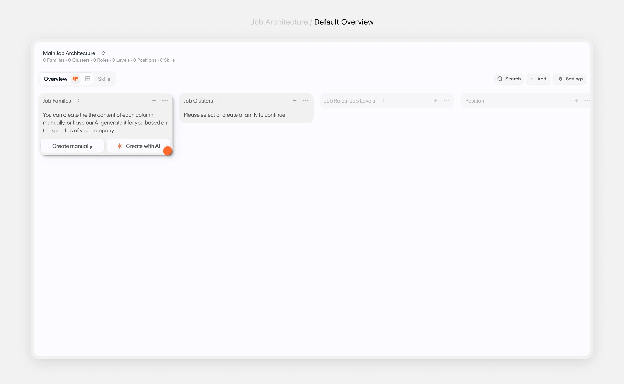Open Job Roles column more options
This screenshot has width=624, height=384.
[x=446, y=101]
